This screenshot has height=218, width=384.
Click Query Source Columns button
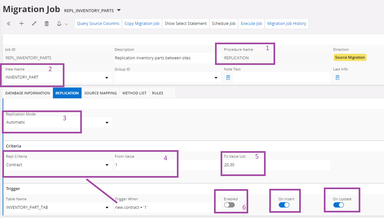coord(98,24)
